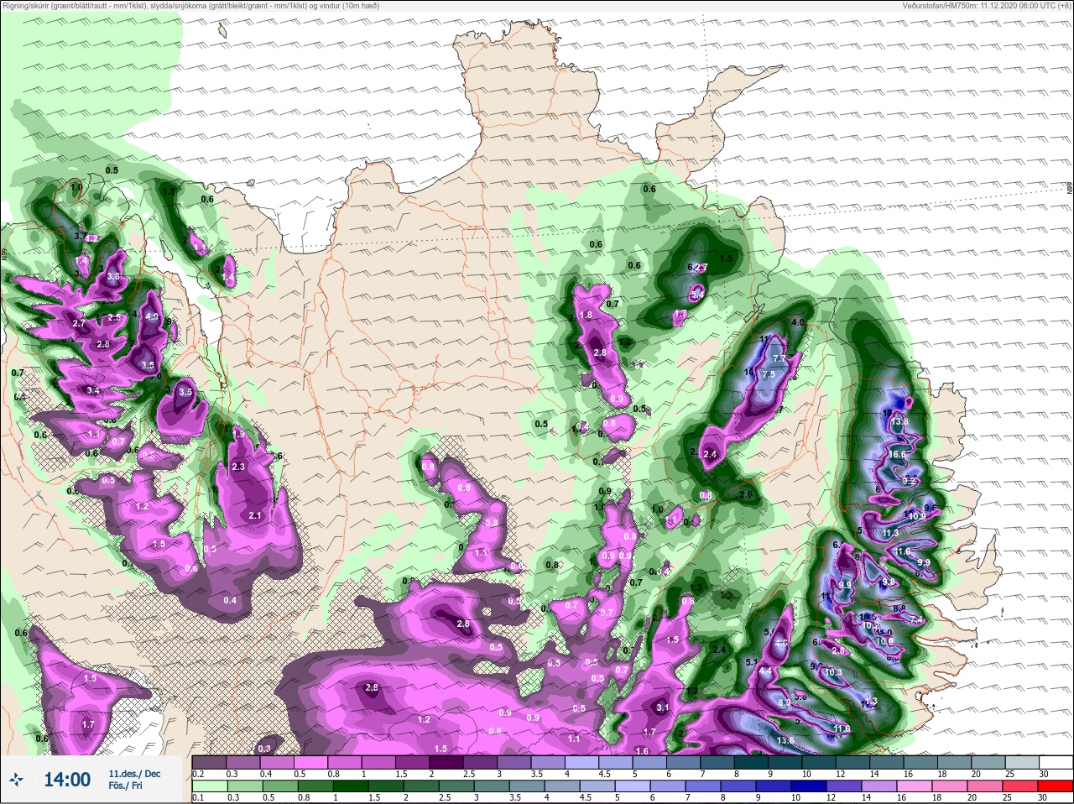The height and width of the screenshot is (804, 1074).
Task: Click the 4.4 precipitation value on the map
Action: (765, 671)
